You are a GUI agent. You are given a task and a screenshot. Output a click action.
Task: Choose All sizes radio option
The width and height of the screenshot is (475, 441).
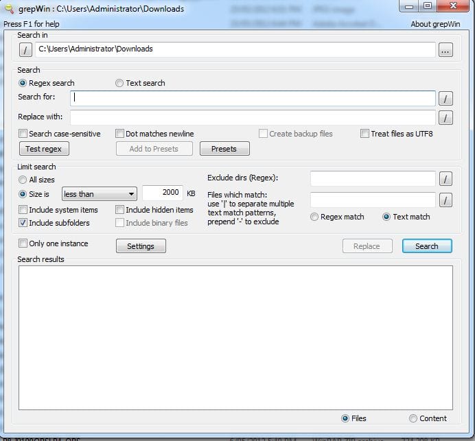(23, 180)
